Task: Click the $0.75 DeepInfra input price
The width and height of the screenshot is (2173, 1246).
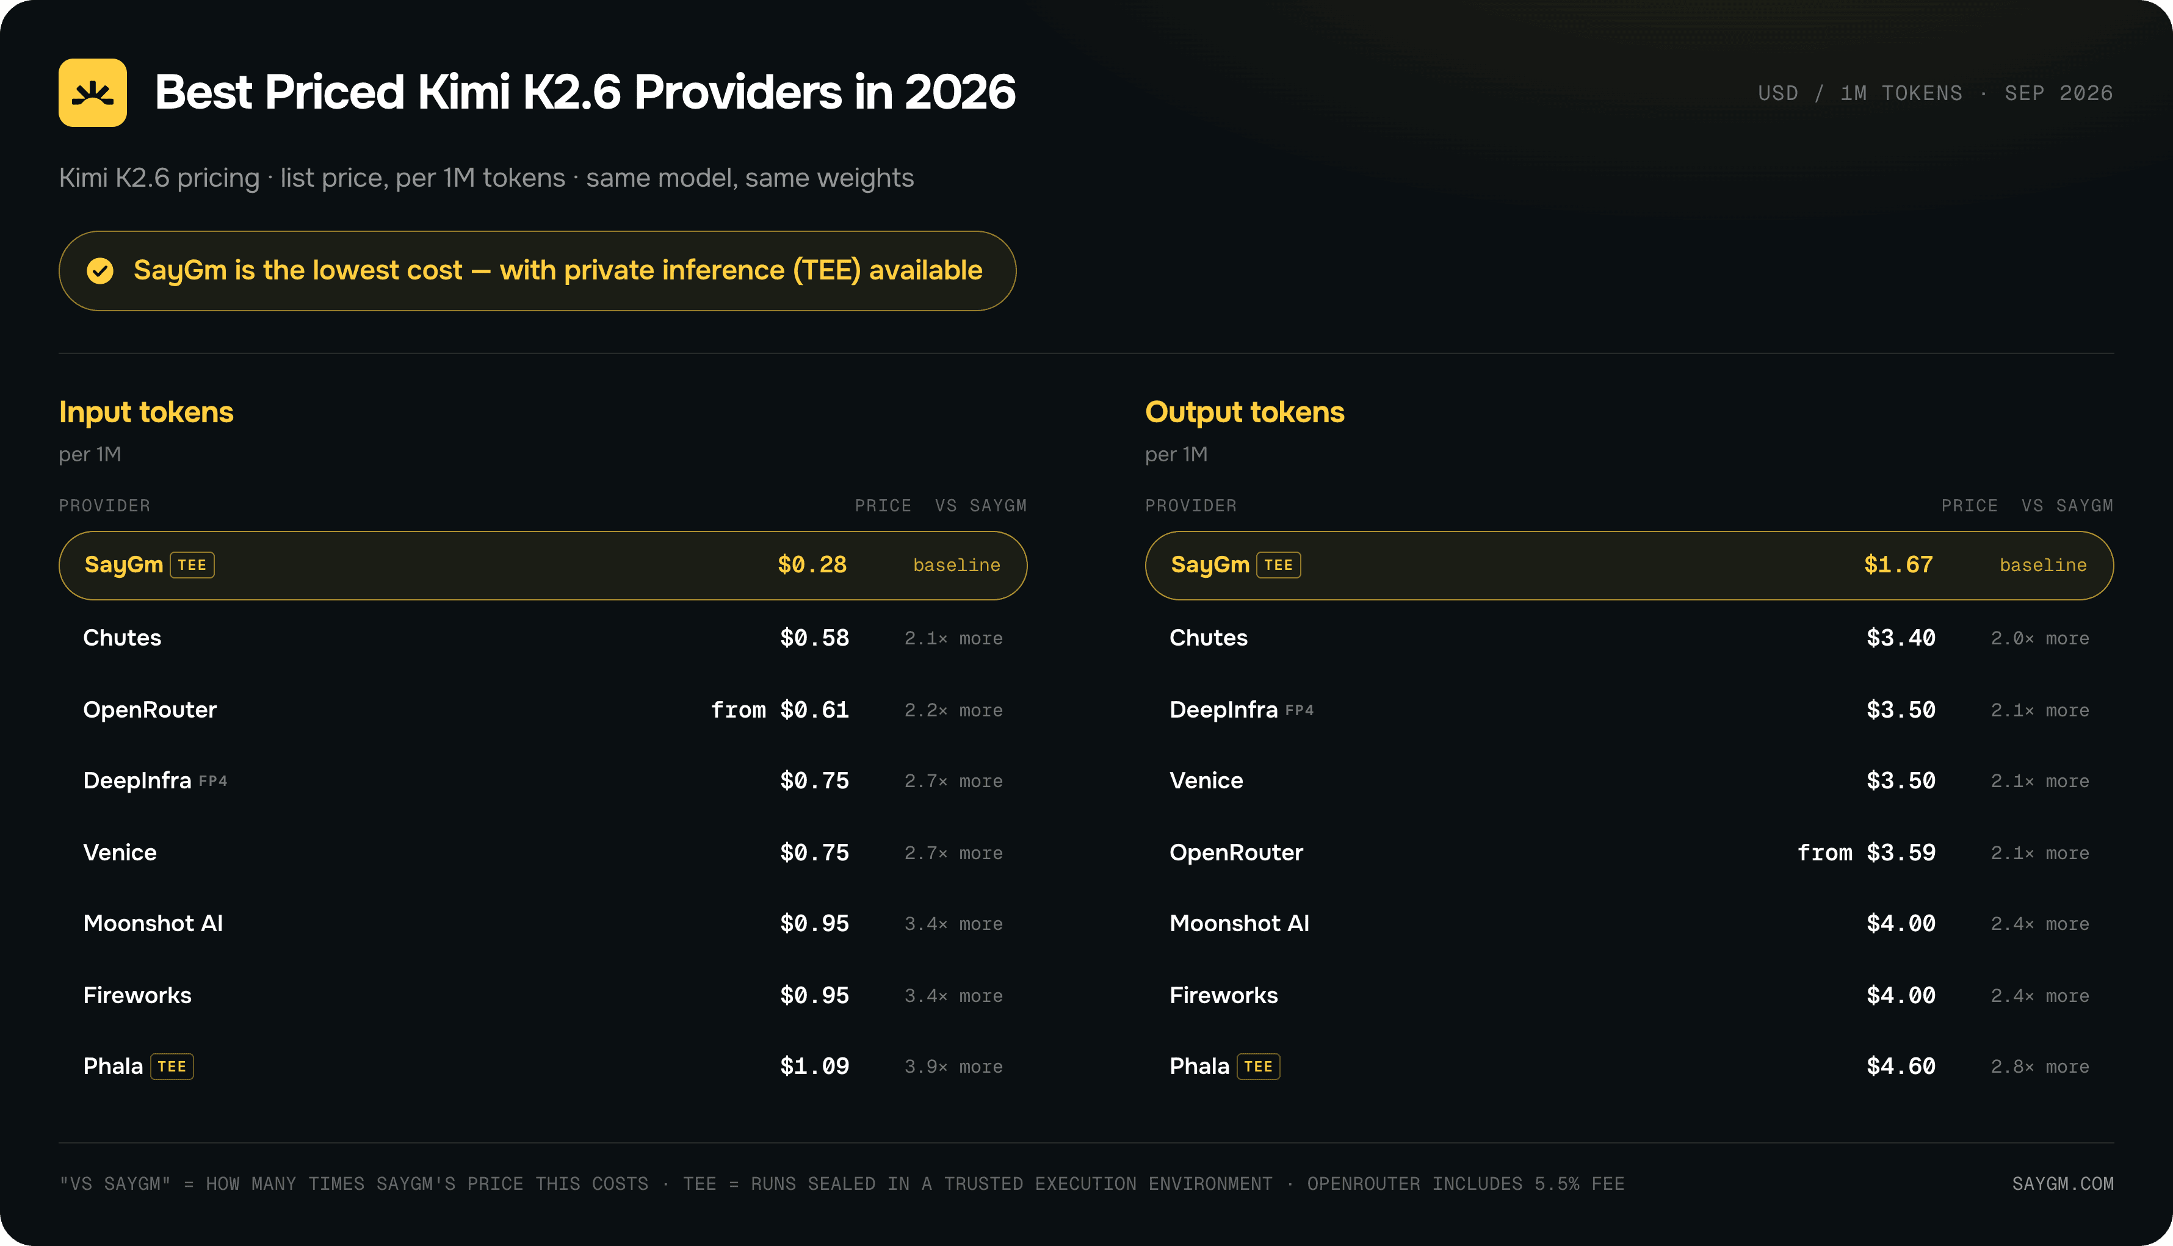Action: coord(815,781)
